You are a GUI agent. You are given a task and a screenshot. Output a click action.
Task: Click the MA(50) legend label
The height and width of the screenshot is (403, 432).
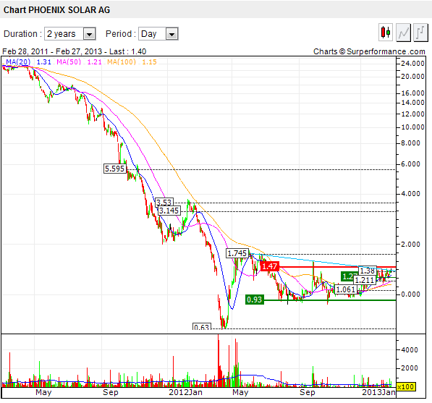click(69, 61)
